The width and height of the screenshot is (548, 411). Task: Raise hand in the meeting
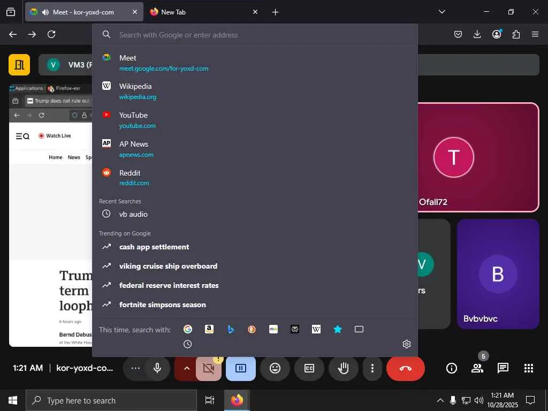(343, 368)
